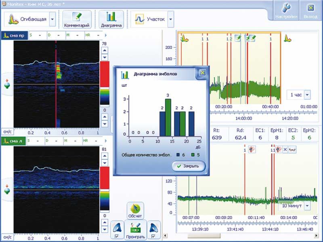Click the left arrow of the horizontal scrollbar
Image resolution: width=323 pixels, height=242 pixels.
[x=165, y=236]
